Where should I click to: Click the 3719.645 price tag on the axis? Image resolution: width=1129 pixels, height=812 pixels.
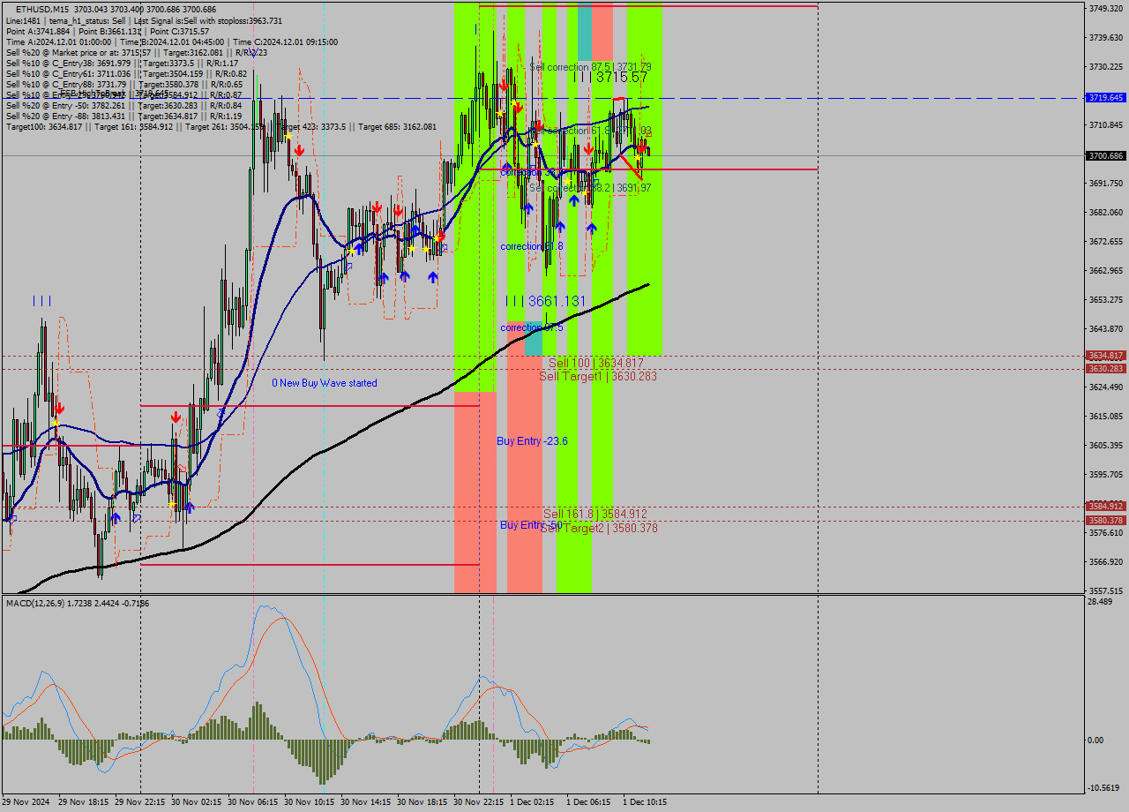point(1105,98)
